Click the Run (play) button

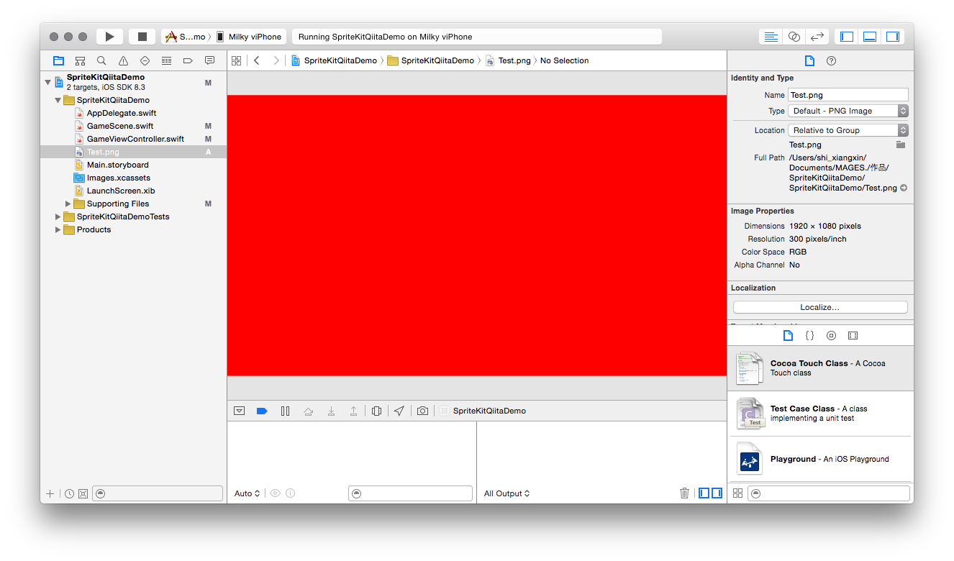109,37
